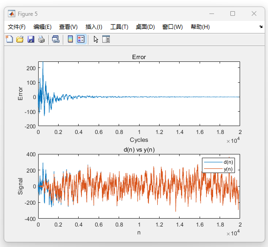Screen dimensions: 268x247
Task: Select the Edit Plot arrow tool
Action: coord(96,39)
